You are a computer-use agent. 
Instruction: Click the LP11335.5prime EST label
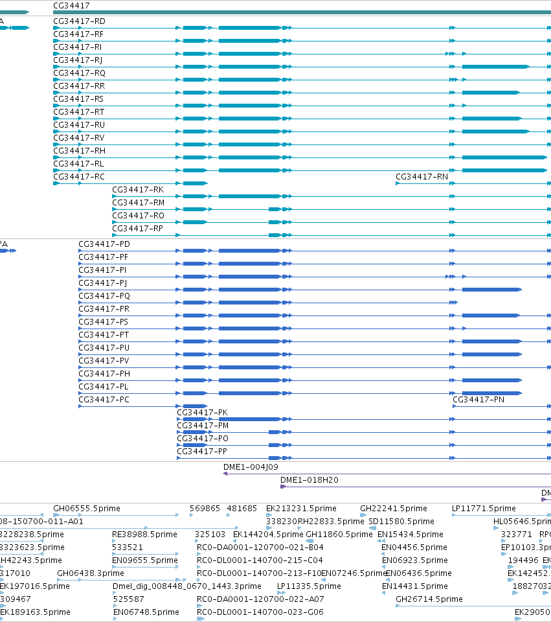(309, 586)
